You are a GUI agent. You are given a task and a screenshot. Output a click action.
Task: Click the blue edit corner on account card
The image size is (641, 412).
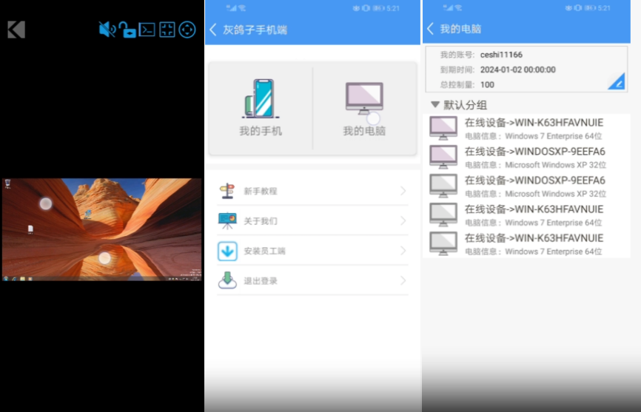617,82
